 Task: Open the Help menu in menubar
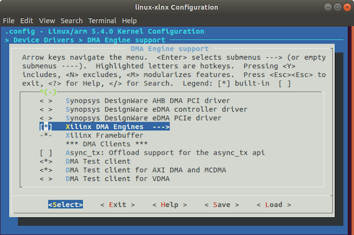pos(129,21)
